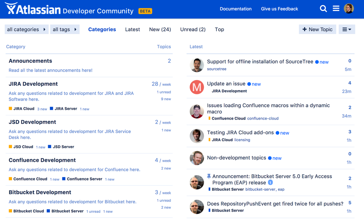Click 1 unread count for JIRA Development

point(164,92)
